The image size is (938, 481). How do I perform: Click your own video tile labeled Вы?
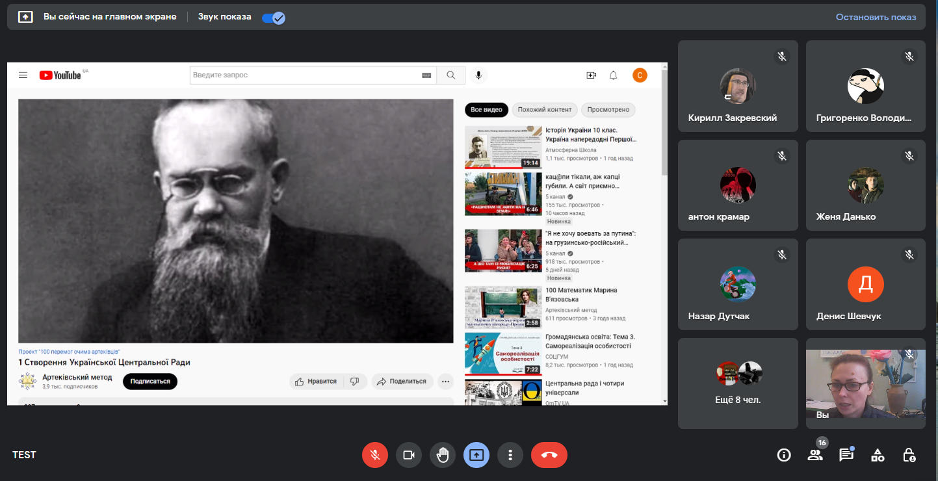866,383
